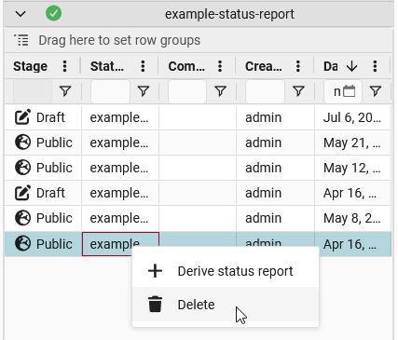Collapse the example-status-report section chevron
This screenshot has height=340, width=398.
(21, 14)
